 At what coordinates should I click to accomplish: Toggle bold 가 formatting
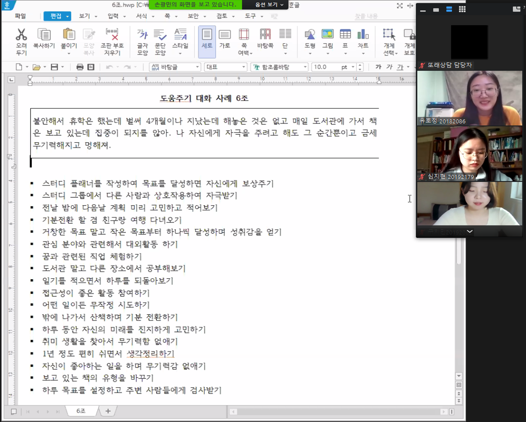click(x=378, y=67)
